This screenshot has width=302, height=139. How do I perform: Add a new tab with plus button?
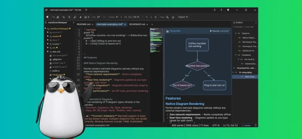152,25
